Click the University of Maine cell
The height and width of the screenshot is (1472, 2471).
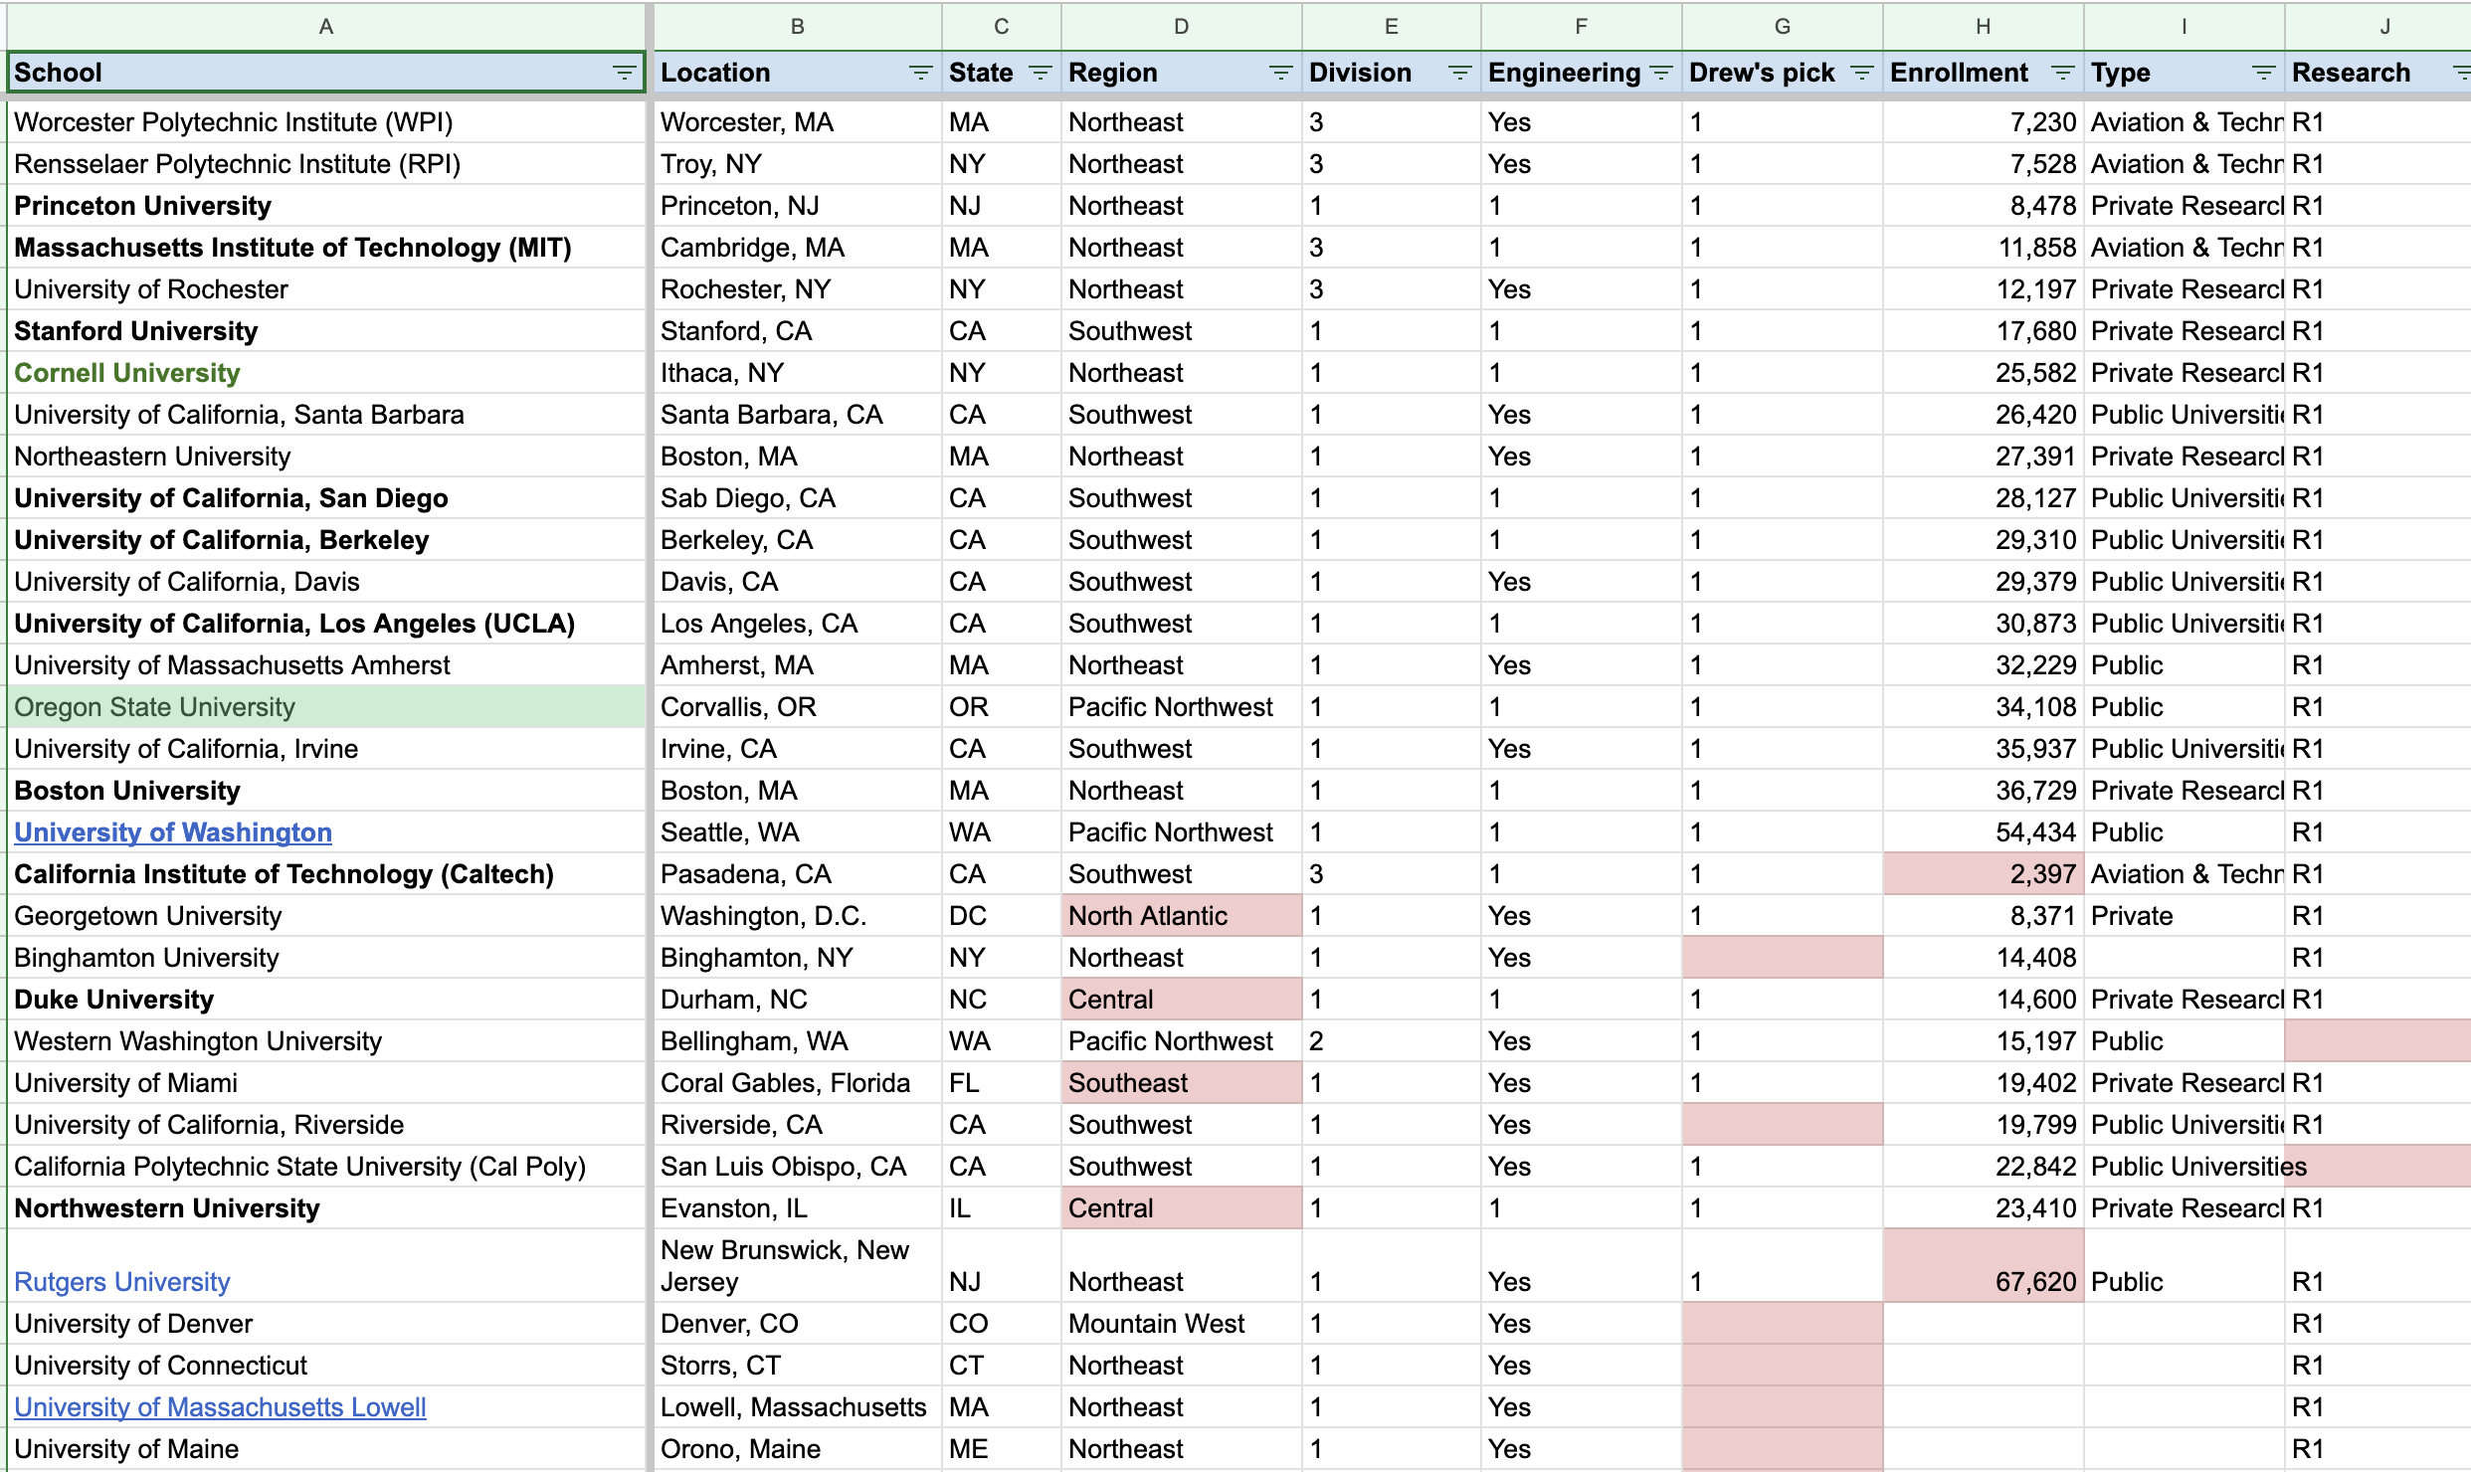click(x=326, y=1449)
